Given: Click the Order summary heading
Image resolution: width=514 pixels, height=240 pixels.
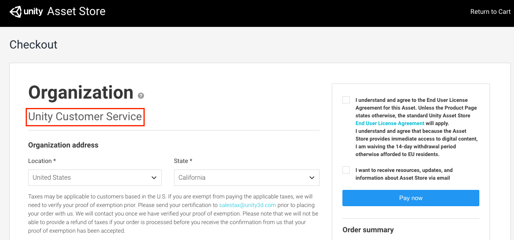Looking at the screenshot, I should point(368,230).
